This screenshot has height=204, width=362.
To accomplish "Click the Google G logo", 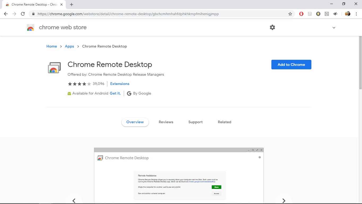I will (129, 93).
